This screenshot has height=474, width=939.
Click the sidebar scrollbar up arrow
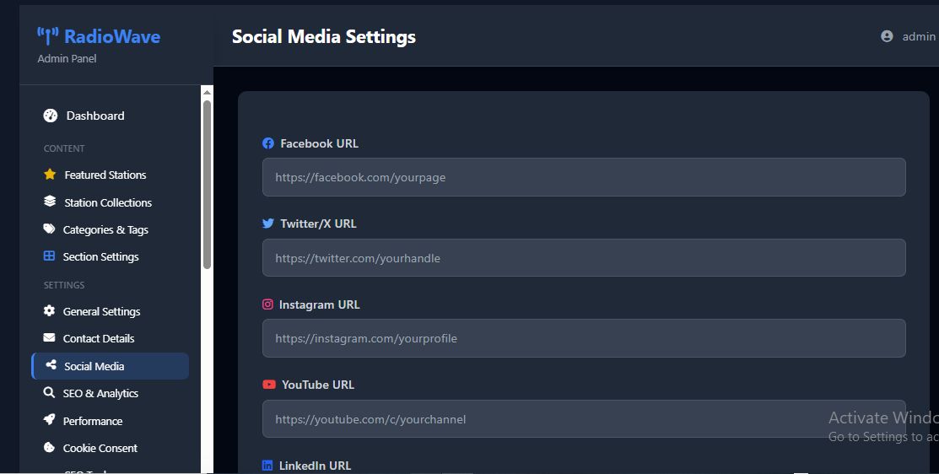point(207,90)
